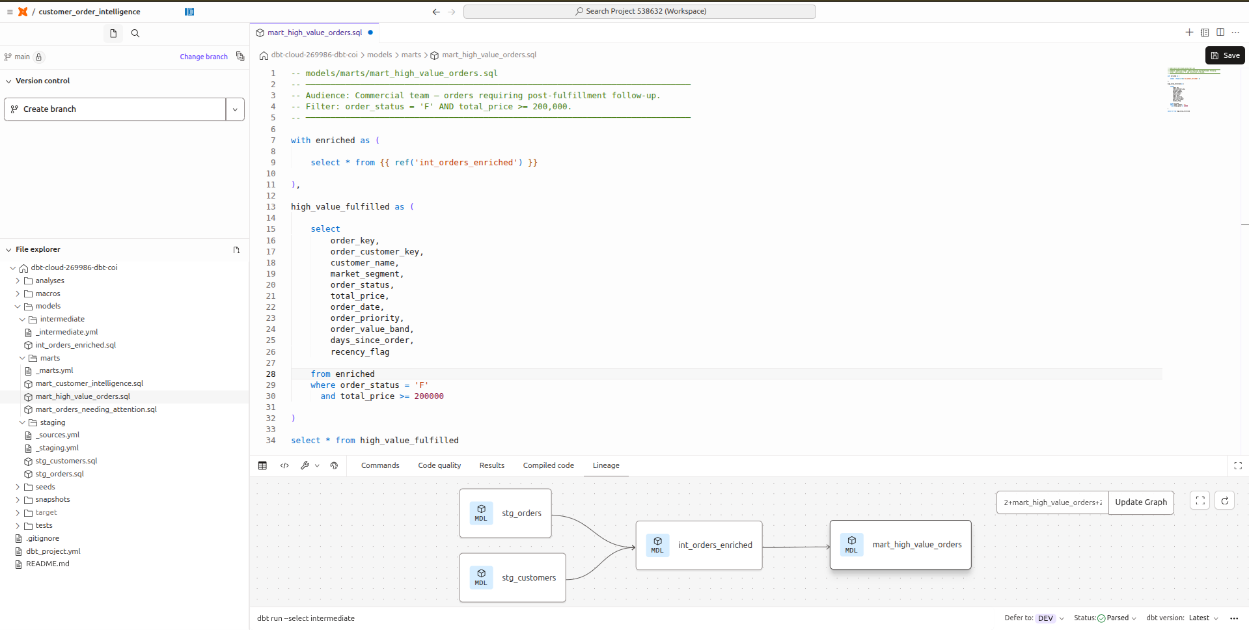This screenshot has width=1249, height=630.
Task: Fit lineage graph with the frame icon
Action: point(1200,500)
